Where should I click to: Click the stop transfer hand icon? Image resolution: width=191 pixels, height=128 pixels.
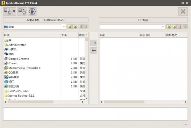[x=32, y=11]
